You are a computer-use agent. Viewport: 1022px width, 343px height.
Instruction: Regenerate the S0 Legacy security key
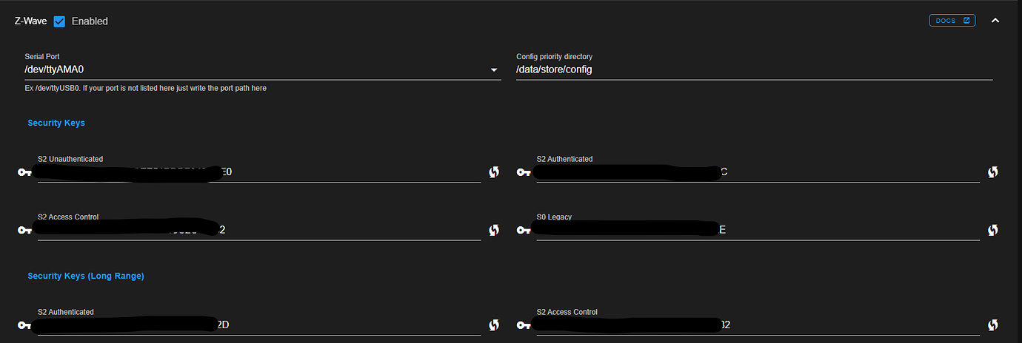pos(993,230)
